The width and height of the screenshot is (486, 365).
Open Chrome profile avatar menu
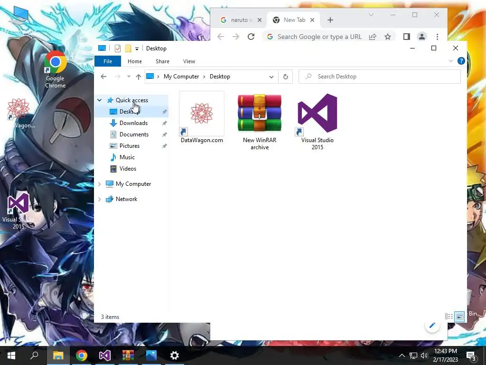point(421,37)
